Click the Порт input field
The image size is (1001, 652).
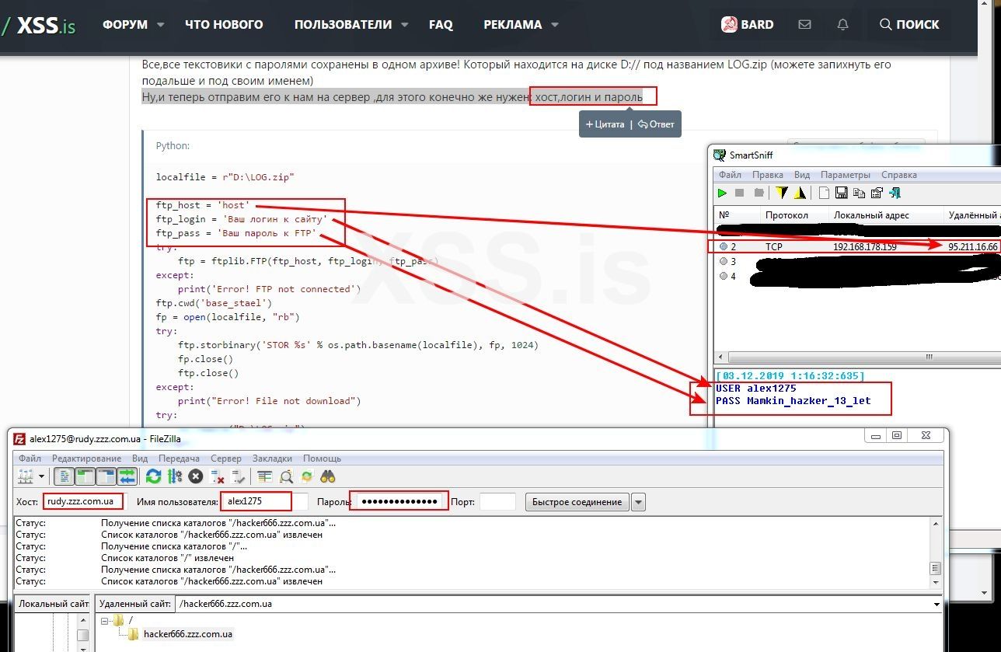point(497,502)
